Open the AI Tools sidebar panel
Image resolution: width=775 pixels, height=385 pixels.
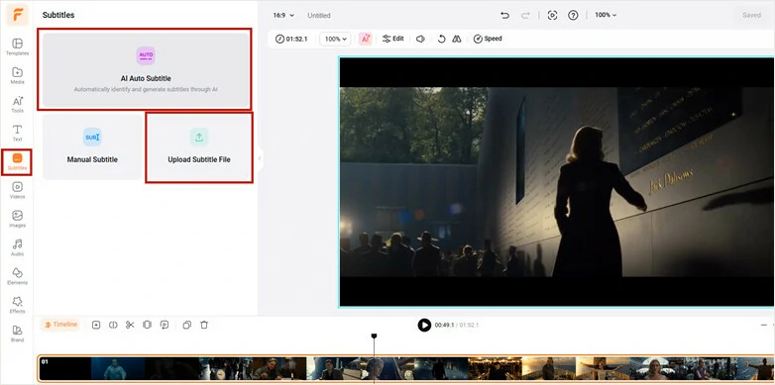click(17, 104)
